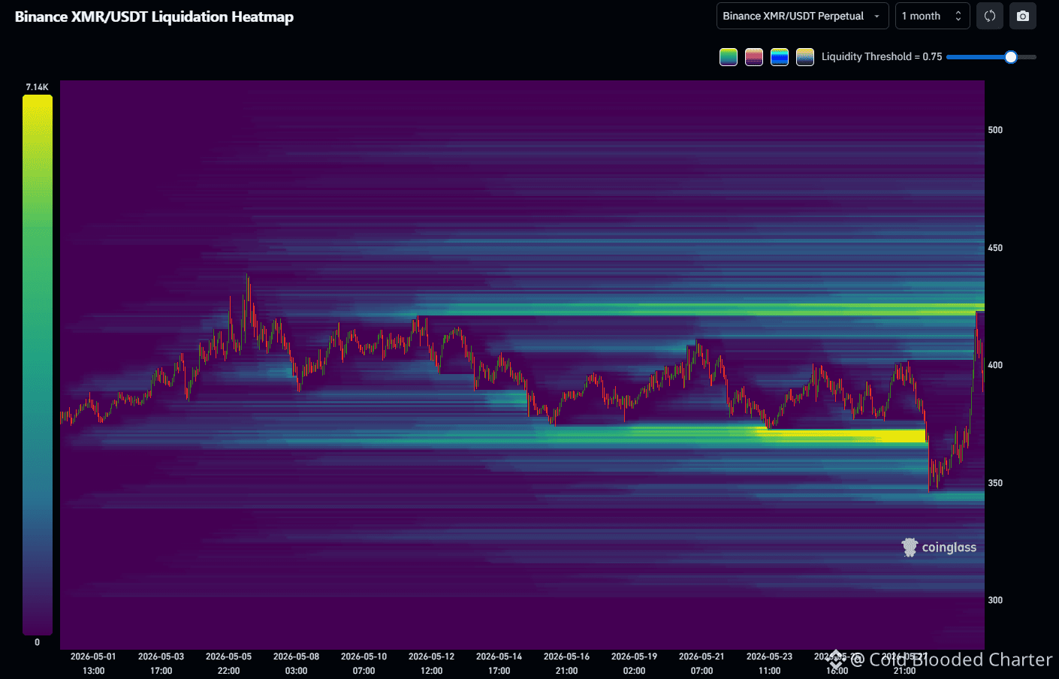Click the 2026-05-23 11:00 time axis label

point(769,663)
